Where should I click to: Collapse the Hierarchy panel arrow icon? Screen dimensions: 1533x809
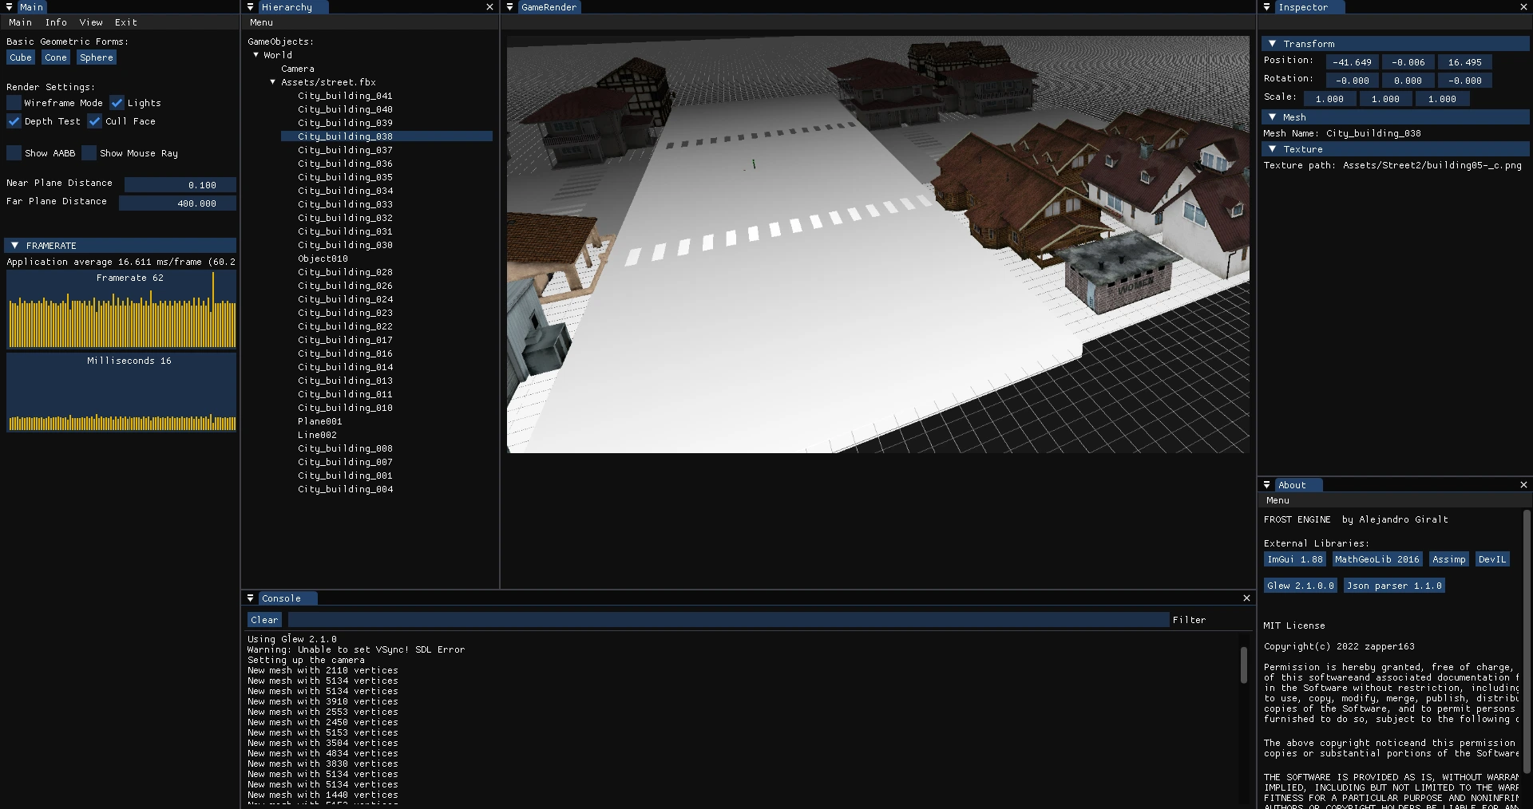[250, 7]
